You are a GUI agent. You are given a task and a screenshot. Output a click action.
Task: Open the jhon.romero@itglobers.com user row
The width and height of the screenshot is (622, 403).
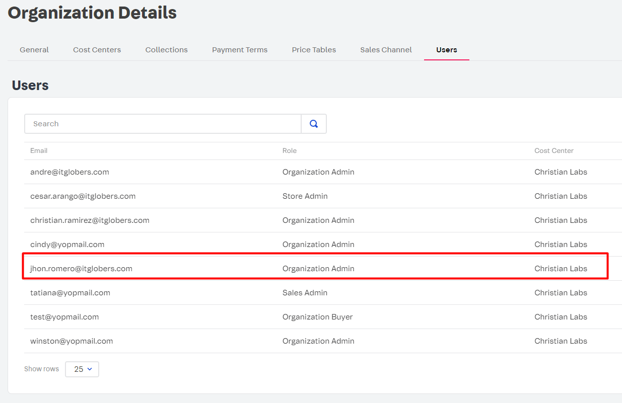pos(323,269)
